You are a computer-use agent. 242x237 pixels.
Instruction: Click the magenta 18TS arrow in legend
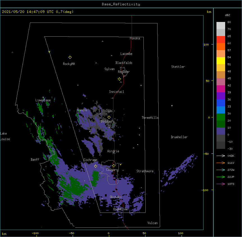[x=221, y=184]
